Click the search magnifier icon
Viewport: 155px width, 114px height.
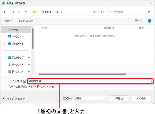[x=148, y=12]
